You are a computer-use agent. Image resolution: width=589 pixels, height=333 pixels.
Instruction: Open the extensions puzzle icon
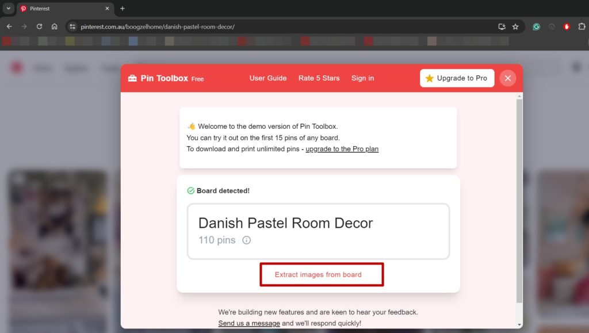click(582, 26)
